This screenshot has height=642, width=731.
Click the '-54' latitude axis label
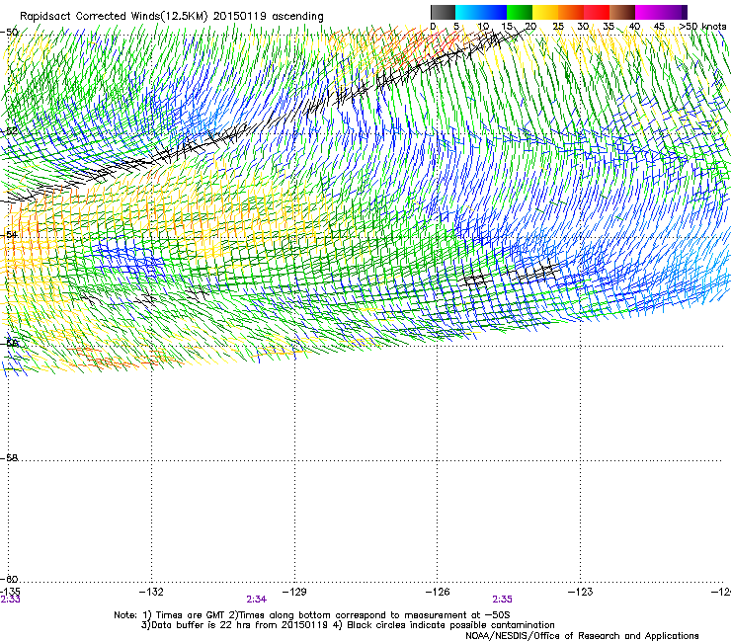[9, 234]
